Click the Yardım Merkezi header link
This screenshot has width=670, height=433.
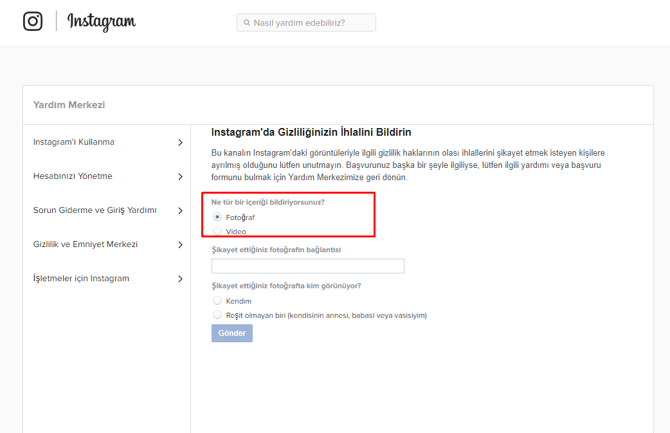tap(69, 105)
